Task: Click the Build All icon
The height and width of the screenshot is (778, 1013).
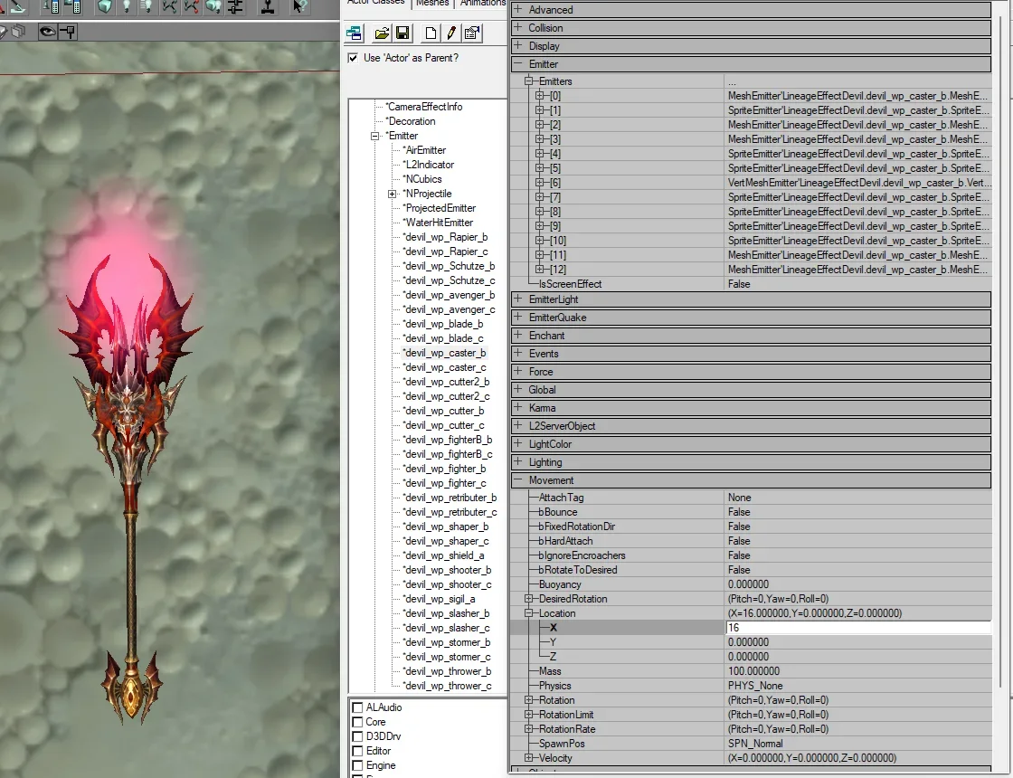Action: [x=213, y=6]
